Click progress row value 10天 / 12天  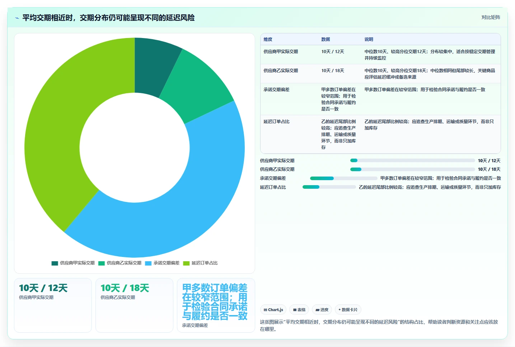[489, 161]
